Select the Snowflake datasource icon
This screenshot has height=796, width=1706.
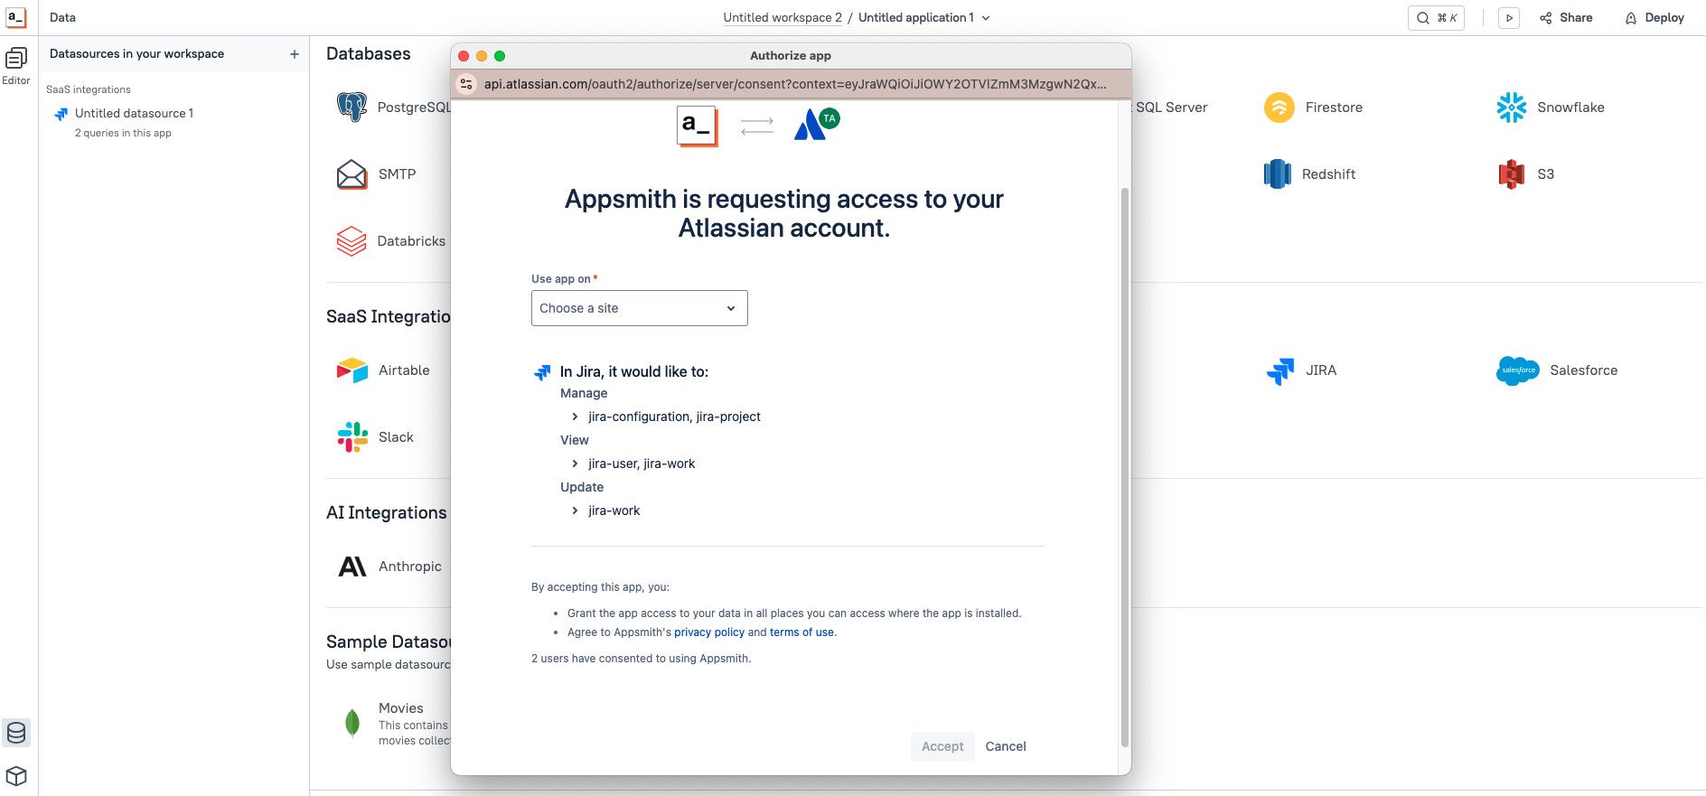point(1511,108)
